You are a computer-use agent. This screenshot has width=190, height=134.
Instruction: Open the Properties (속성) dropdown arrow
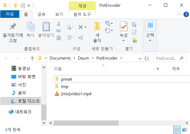pyautogui.click(x=123, y=40)
